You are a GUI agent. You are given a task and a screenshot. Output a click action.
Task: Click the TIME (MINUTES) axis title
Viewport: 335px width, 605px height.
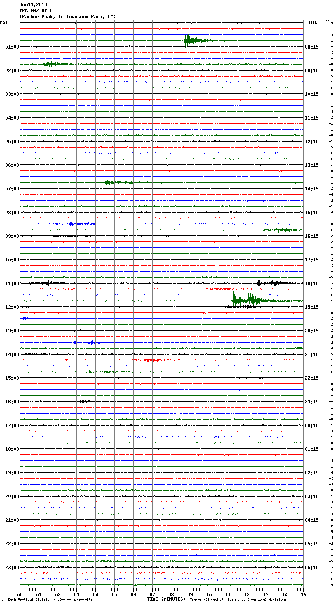(x=166, y=599)
